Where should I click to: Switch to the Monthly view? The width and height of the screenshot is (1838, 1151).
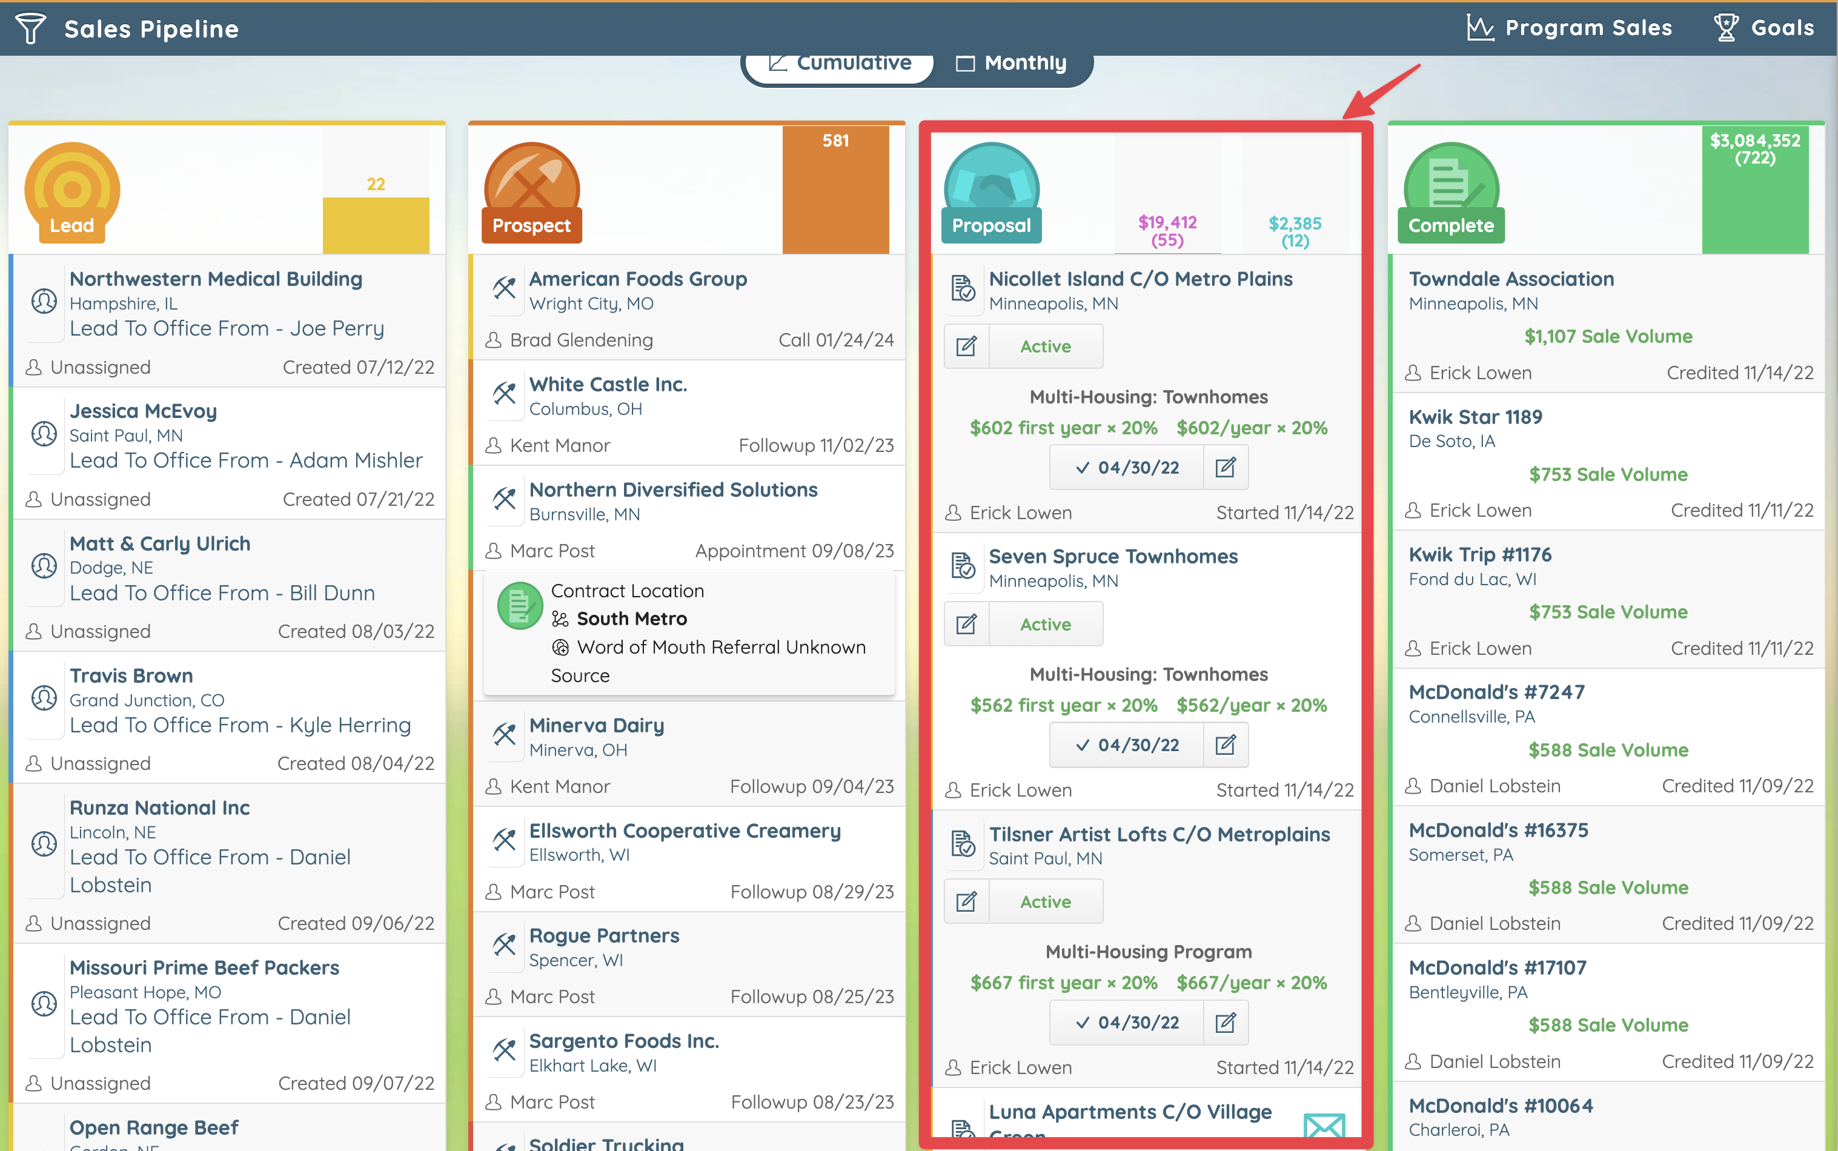(x=1012, y=63)
